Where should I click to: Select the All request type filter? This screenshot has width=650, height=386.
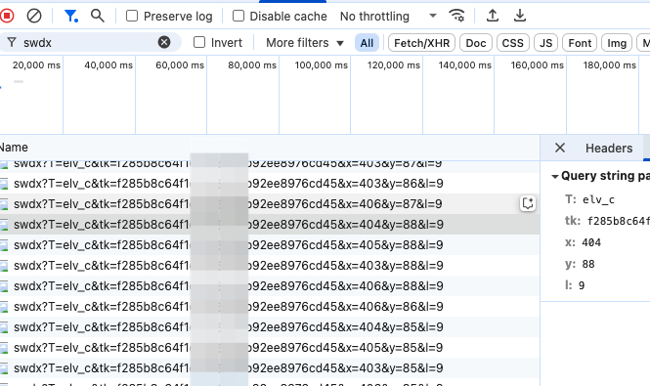pos(367,43)
